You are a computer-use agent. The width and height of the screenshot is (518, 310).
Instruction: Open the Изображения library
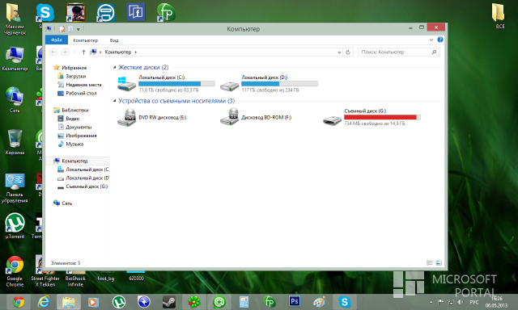click(x=81, y=136)
